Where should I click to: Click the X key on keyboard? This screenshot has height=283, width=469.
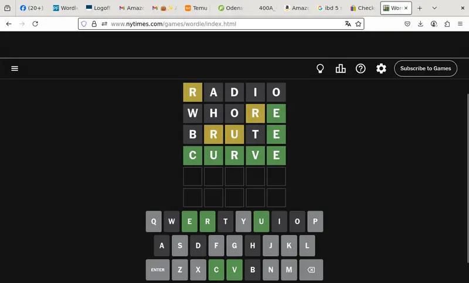point(198,270)
